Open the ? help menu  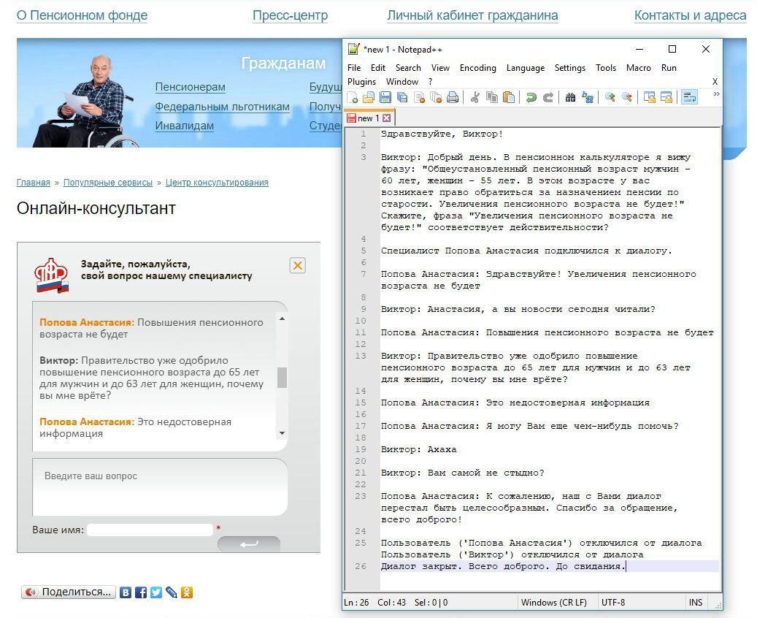[x=430, y=82]
